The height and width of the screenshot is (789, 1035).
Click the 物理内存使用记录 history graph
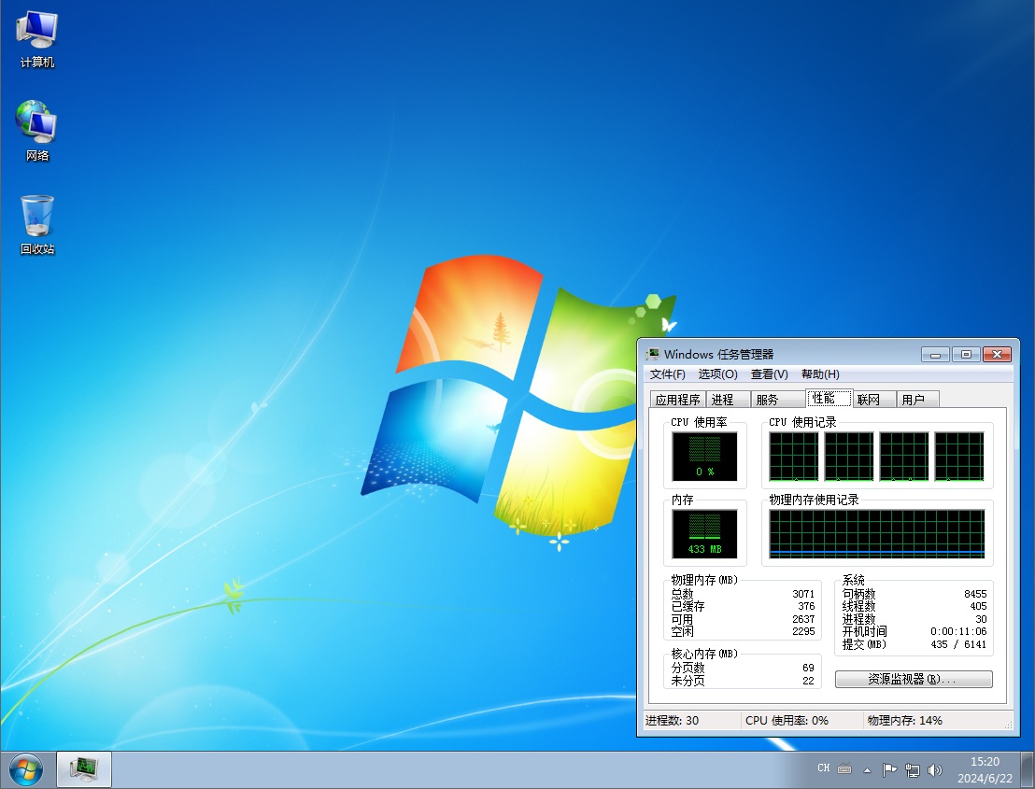pos(876,534)
